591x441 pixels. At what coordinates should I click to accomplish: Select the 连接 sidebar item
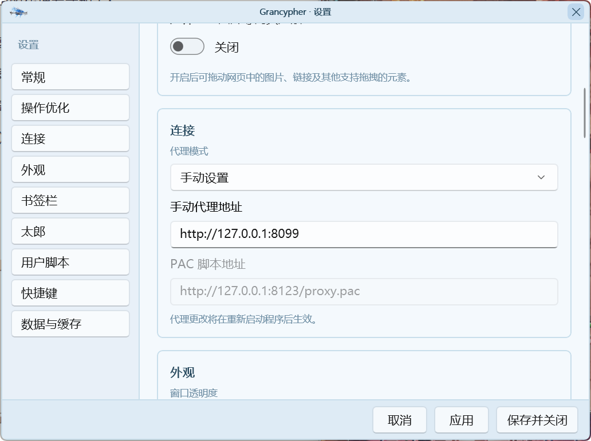click(x=70, y=138)
